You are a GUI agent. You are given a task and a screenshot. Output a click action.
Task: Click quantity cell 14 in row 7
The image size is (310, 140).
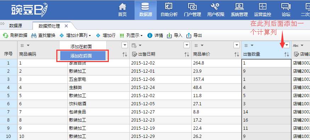pos(266,112)
